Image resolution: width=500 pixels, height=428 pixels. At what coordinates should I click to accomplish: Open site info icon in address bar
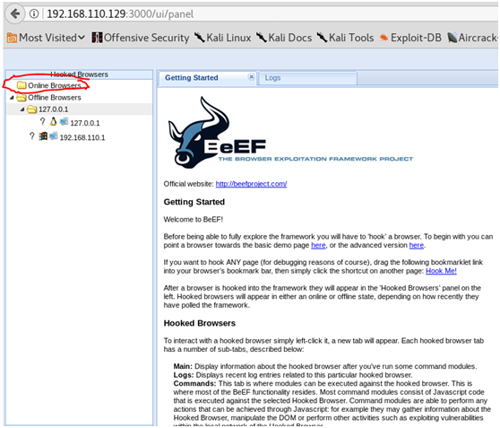pyautogui.click(x=34, y=13)
